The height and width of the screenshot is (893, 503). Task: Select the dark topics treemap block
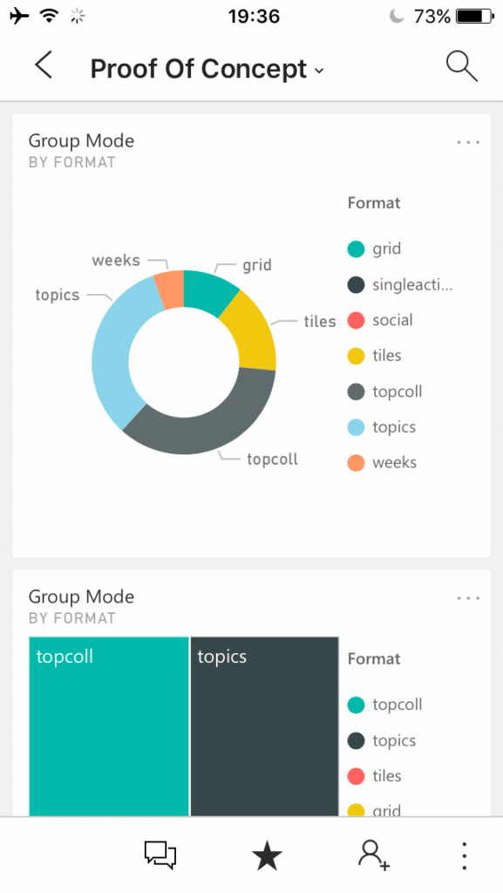pos(265,726)
